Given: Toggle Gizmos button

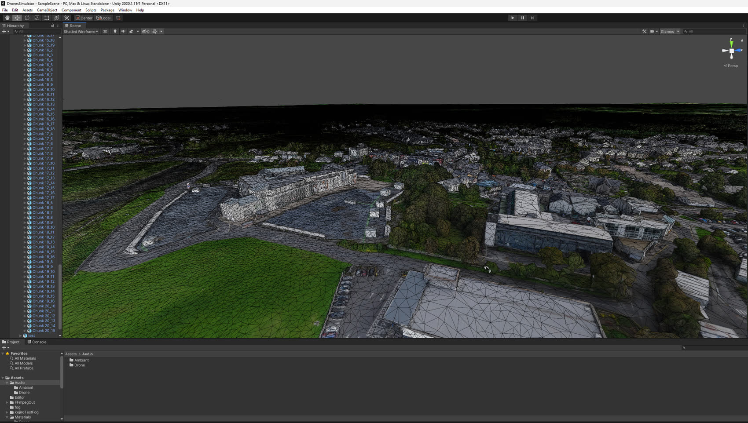Looking at the screenshot, I should tap(667, 32).
